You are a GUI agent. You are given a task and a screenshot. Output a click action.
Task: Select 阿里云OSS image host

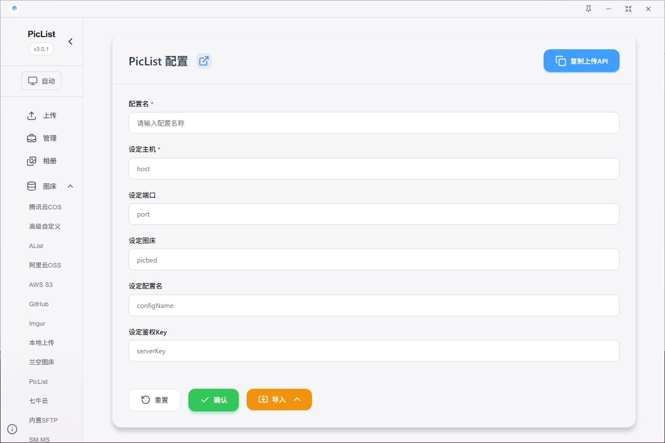pyautogui.click(x=45, y=265)
